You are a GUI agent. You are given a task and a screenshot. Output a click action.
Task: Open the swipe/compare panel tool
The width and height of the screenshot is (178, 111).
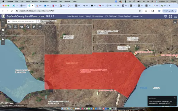click(x=9, y=27)
